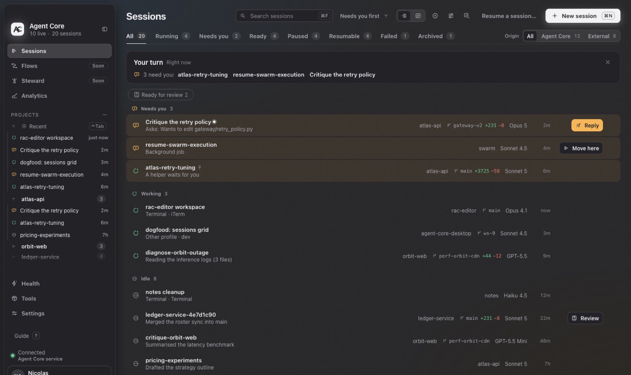Click Resume a session input
The width and height of the screenshot is (631, 375).
(509, 16)
